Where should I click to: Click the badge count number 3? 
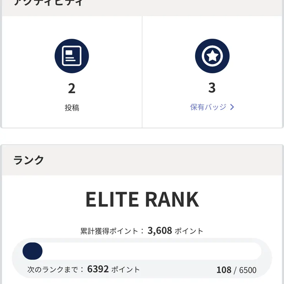point(212,88)
